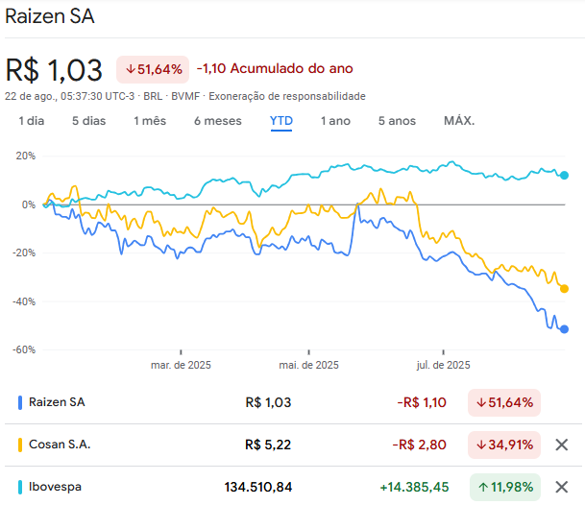This screenshot has width=585, height=505.
Task: Click the yellow Cosan color marker
Action: 20,445
